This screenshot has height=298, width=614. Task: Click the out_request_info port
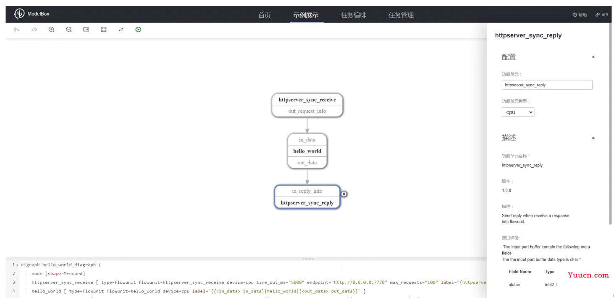point(307,111)
